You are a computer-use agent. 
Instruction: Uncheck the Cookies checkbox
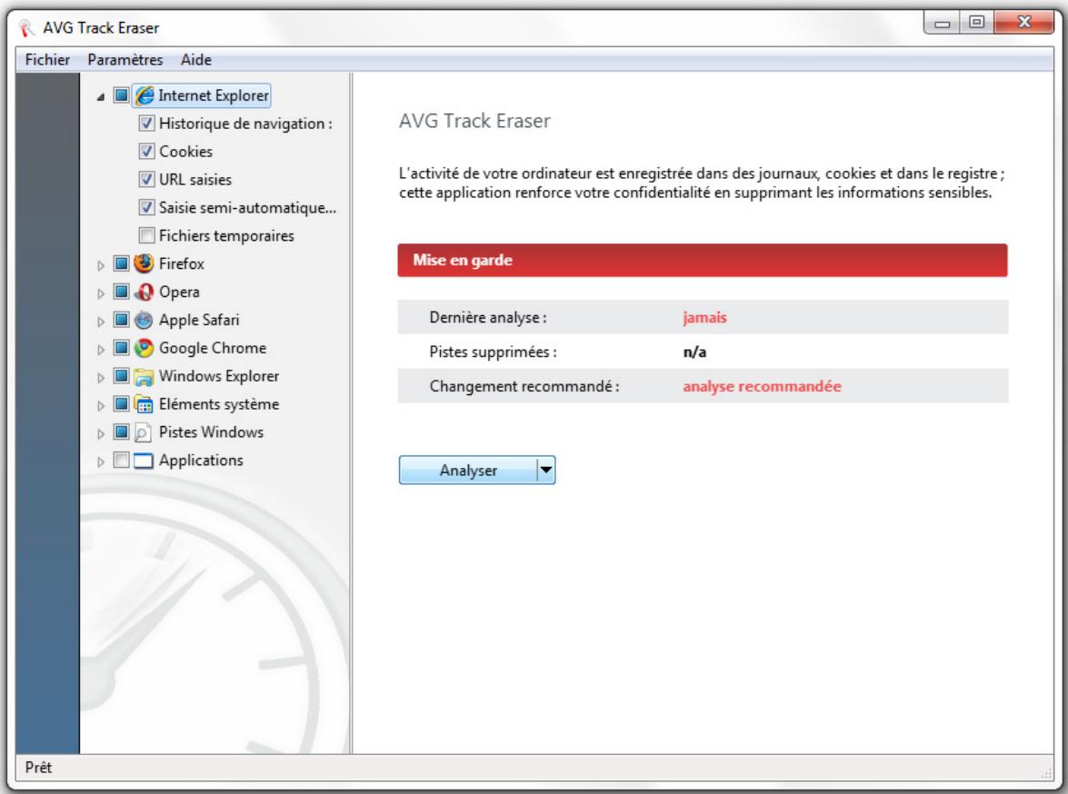[x=146, y=151]
